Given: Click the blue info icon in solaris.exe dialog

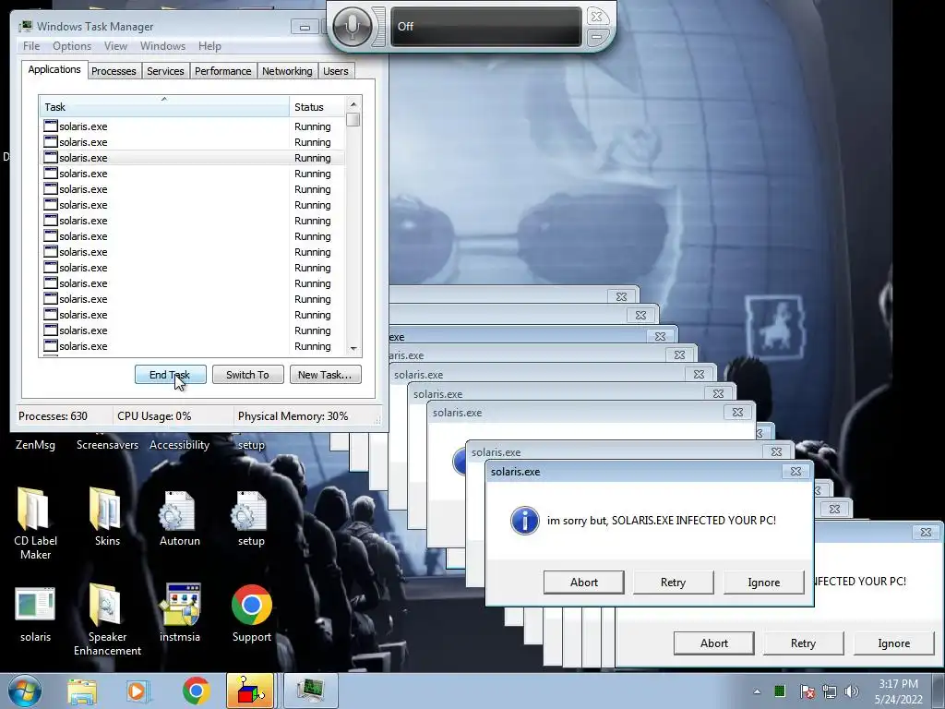Looking at the screenshot, I should point(524,521).
